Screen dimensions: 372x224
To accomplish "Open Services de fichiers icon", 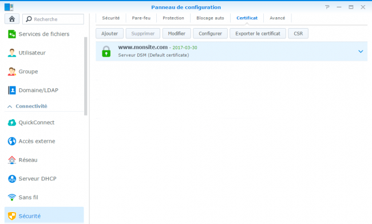I will click(x=12, y=34).
